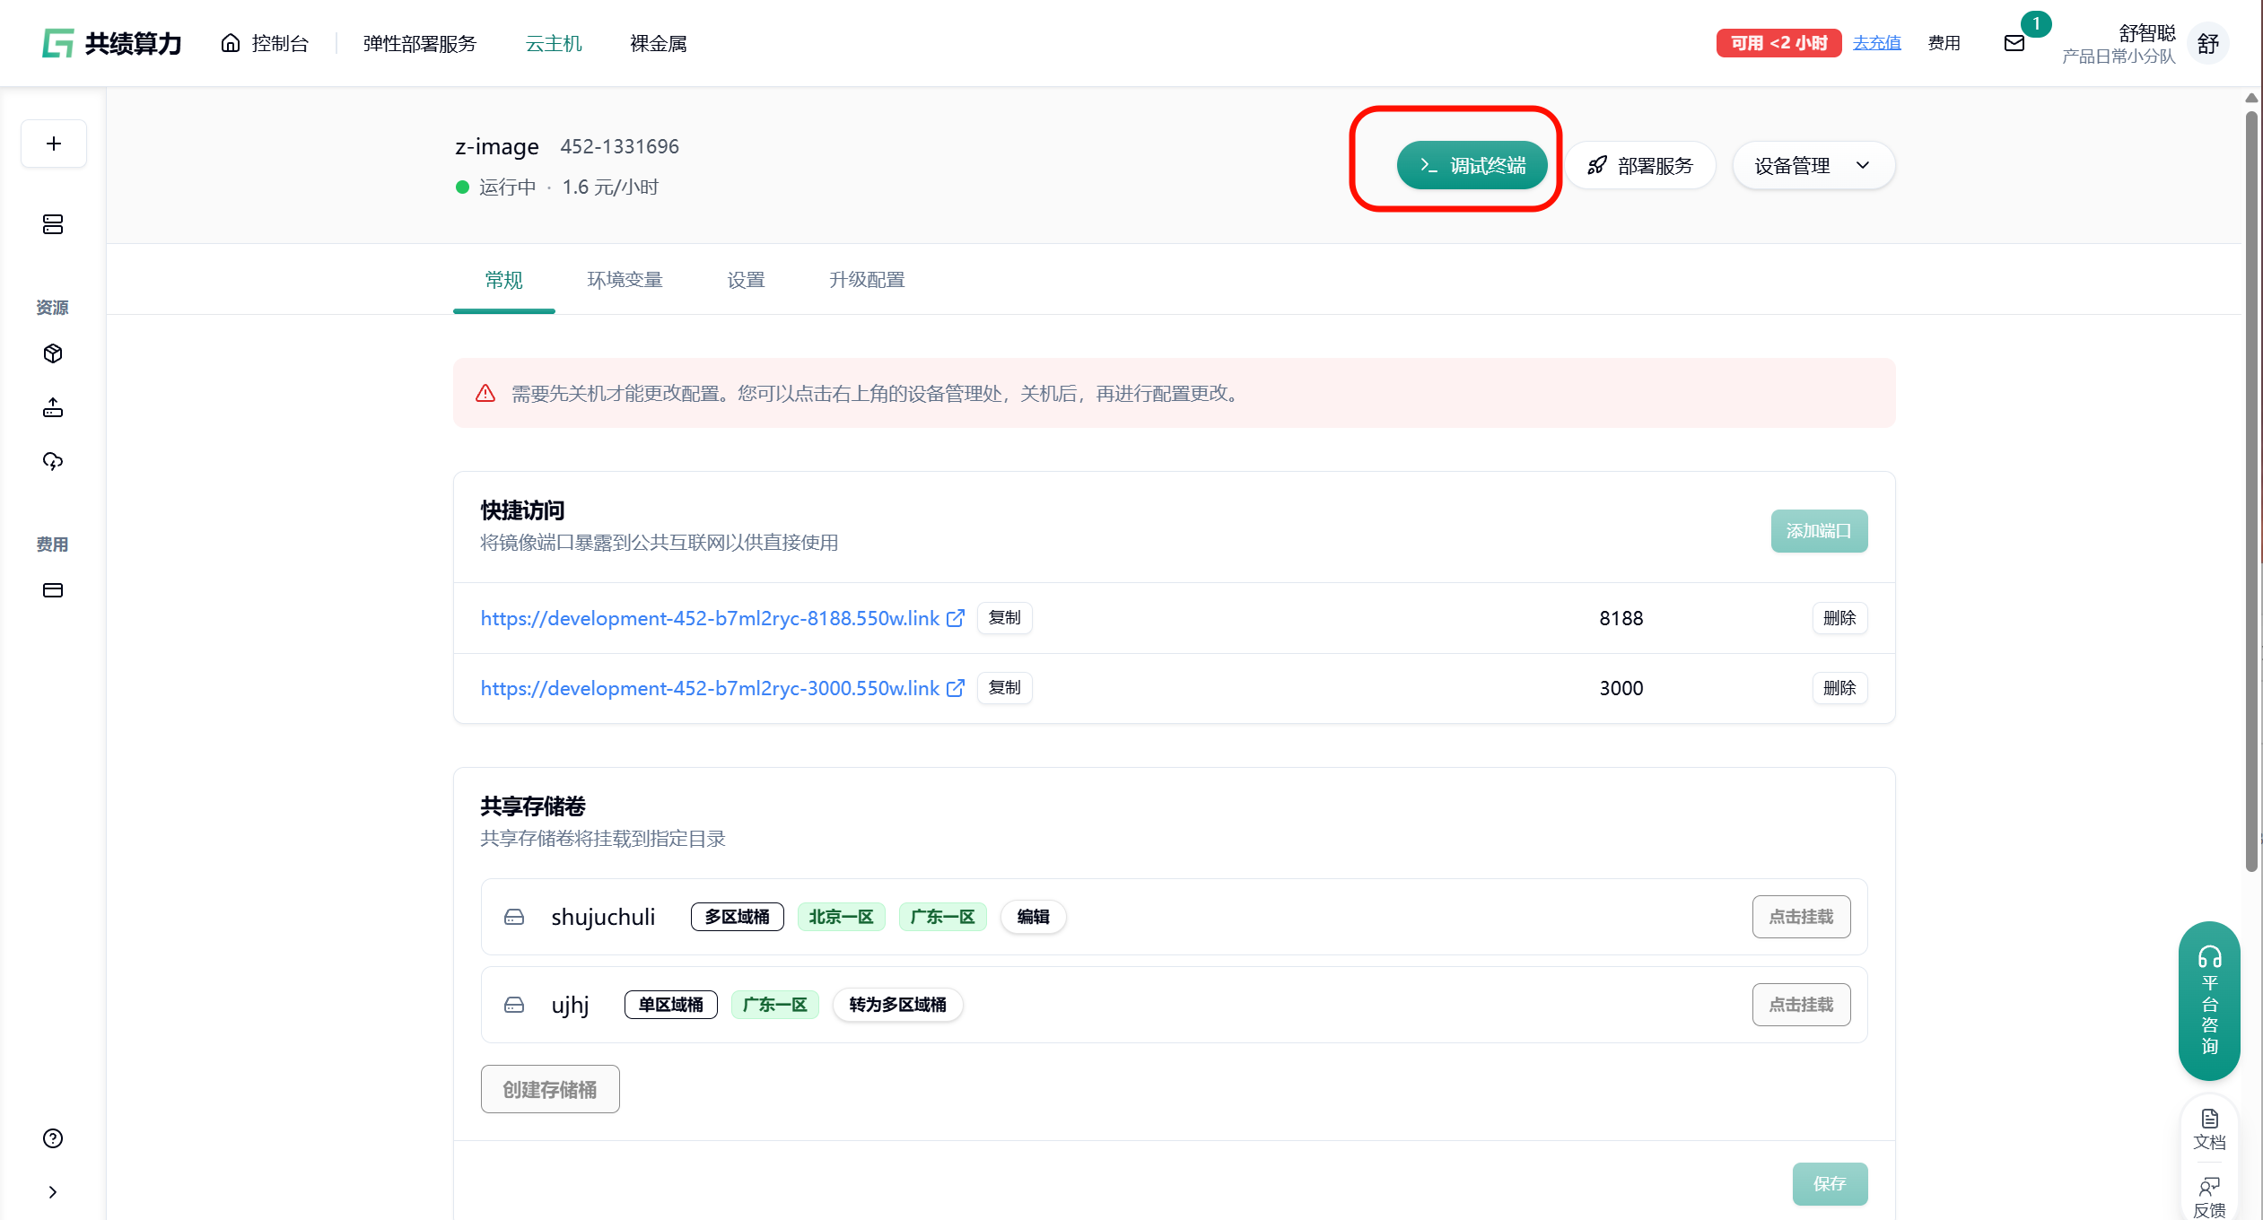Open external link icon for port 8188
Viewport: 2263px width, 1220px height.
[956, 618]
